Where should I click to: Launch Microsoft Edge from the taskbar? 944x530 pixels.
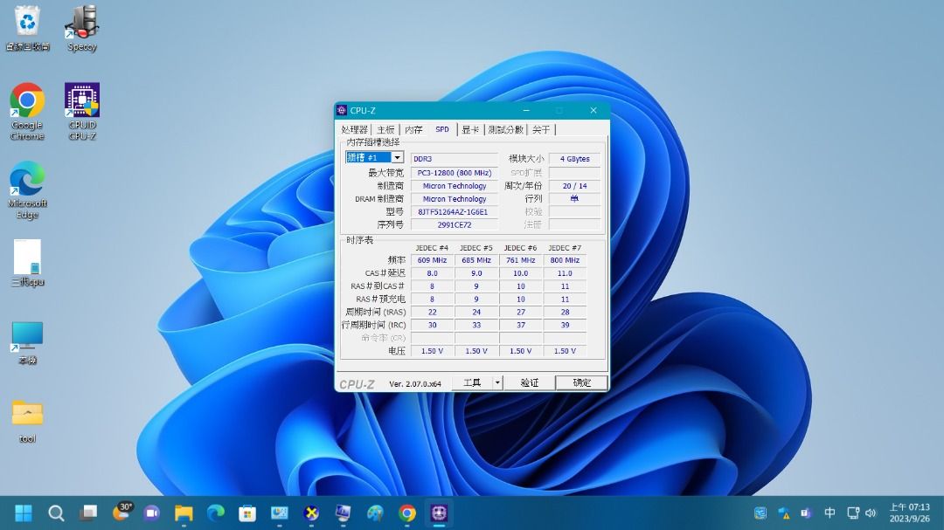pyautogui.click(x=216, y=513)
